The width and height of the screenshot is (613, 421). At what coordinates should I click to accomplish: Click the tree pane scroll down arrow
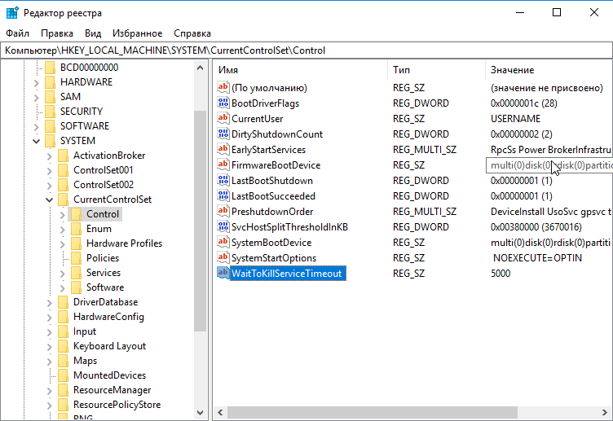(x=201, y=412)
